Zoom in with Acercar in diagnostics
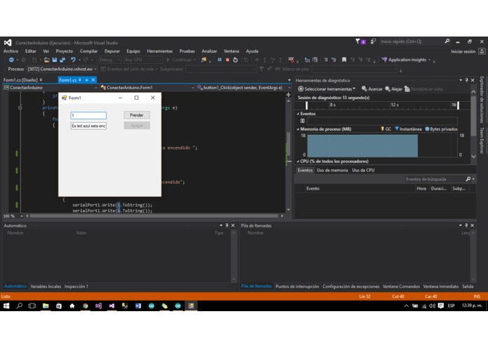Image resolution: width=488 pixels, height=347 pixels. (x=371, y=89)
